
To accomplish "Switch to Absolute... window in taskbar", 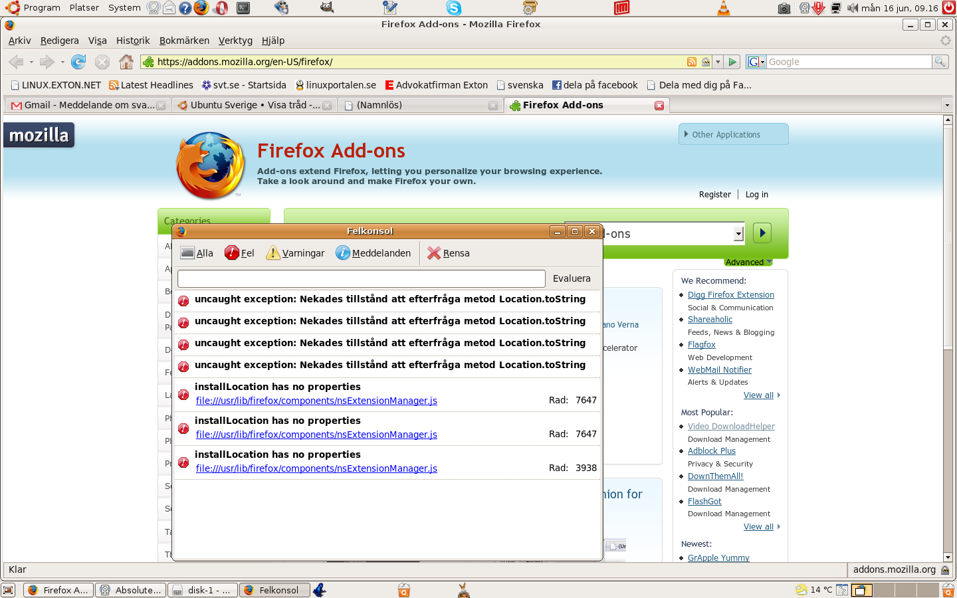I will click(x=131, y=590).
